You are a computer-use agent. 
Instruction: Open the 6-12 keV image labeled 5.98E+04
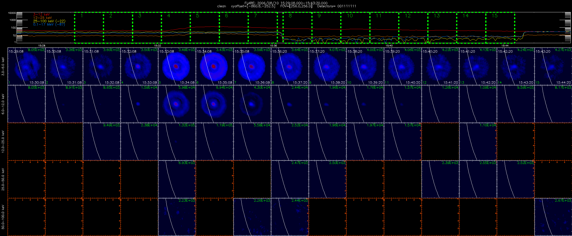177,104
